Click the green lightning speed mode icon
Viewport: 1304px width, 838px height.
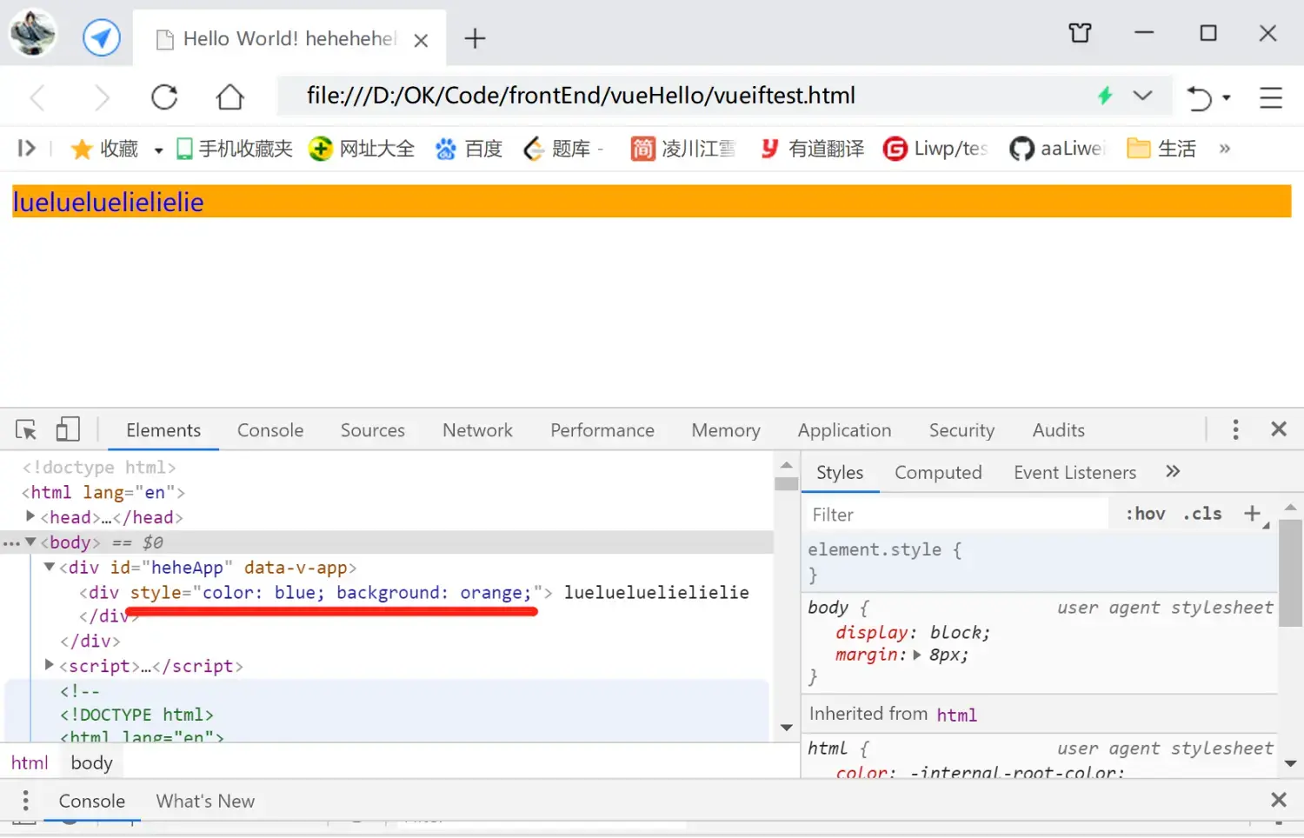point(1105,96)
